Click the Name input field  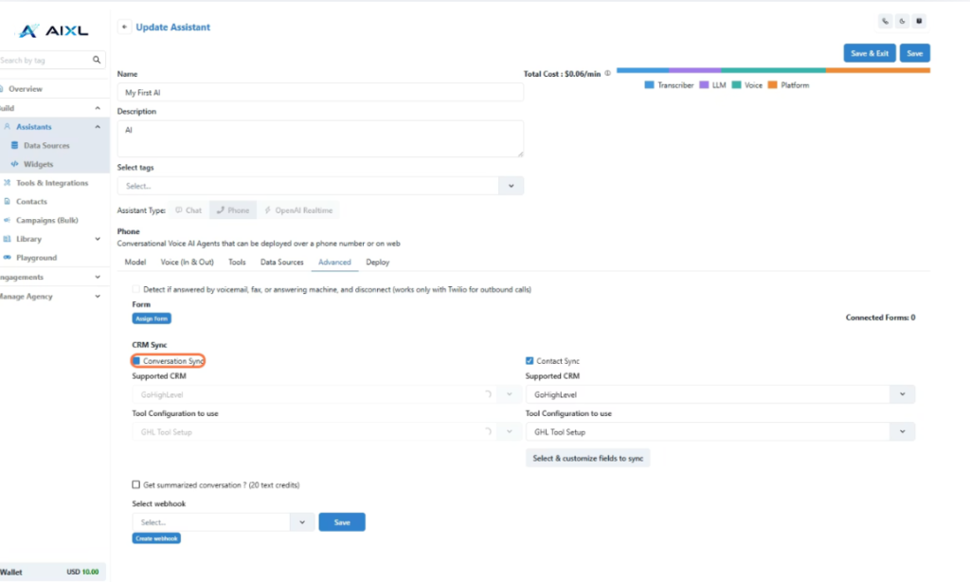pos(320,93)
